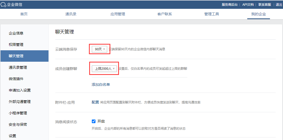
Task: Open 权限管理 in the left menu
Action: pos(16,45)
